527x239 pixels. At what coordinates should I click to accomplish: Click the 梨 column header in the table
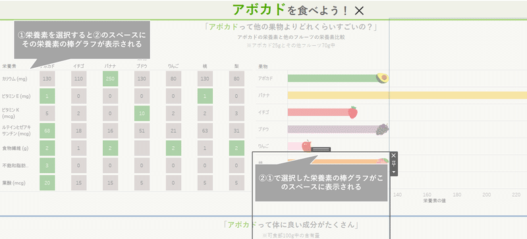pos(236,66)
